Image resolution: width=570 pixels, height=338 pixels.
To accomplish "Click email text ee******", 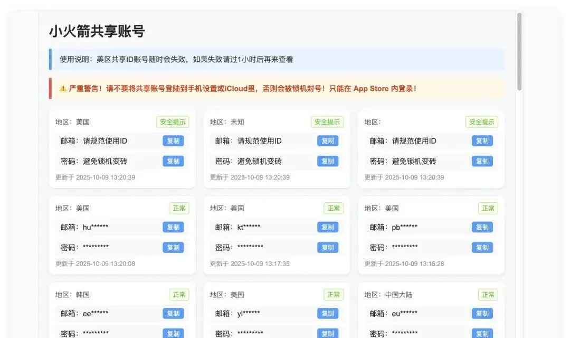I will coord(96,313).
